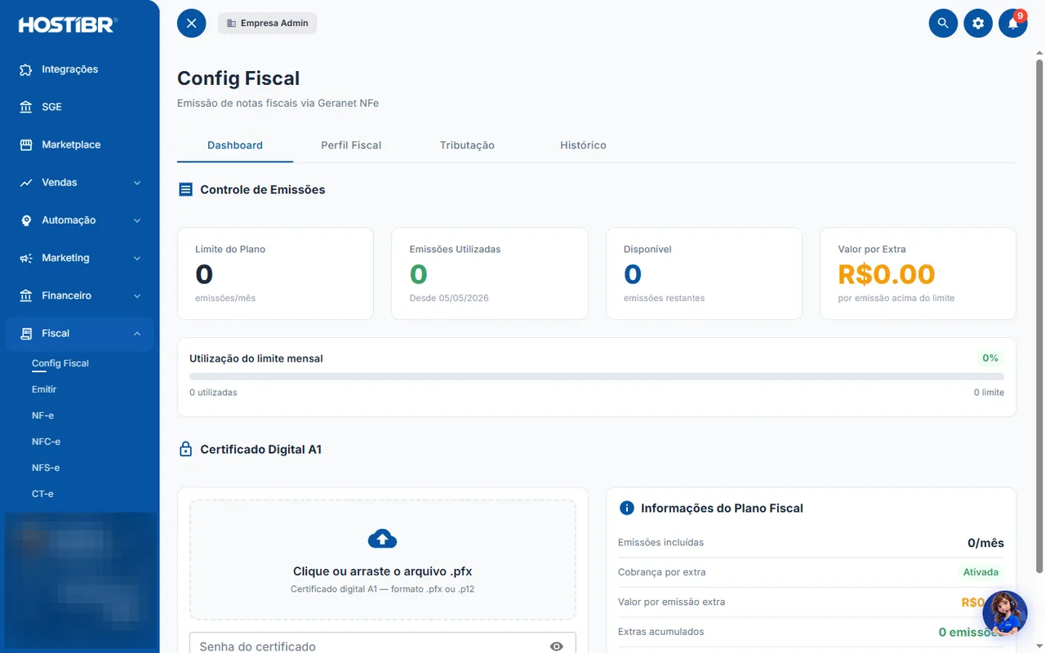The width and height of the screenshot is (1045, 653).
Task: Click the Financeiro bank icon
Action: tap(26, 295)
